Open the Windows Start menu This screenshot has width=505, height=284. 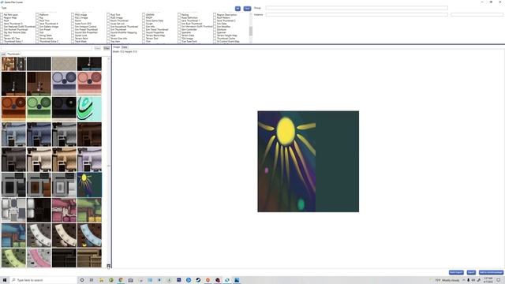5,280
